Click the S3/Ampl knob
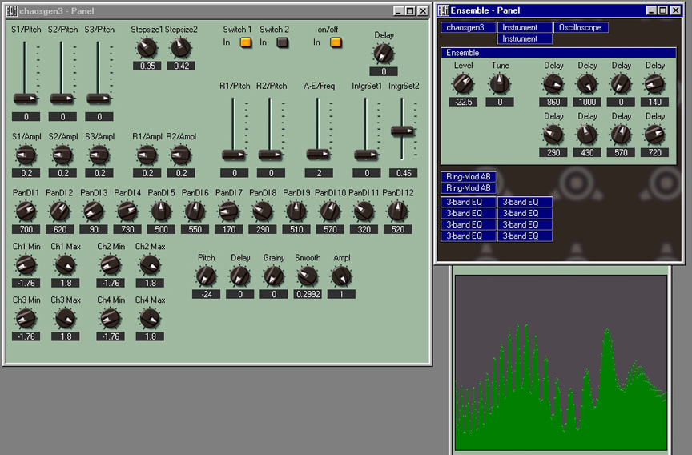 pyautogui.click(x=99, y=155)
